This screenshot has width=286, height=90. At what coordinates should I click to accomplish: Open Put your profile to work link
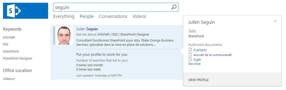pyautogui.click(x=102, y=54)
